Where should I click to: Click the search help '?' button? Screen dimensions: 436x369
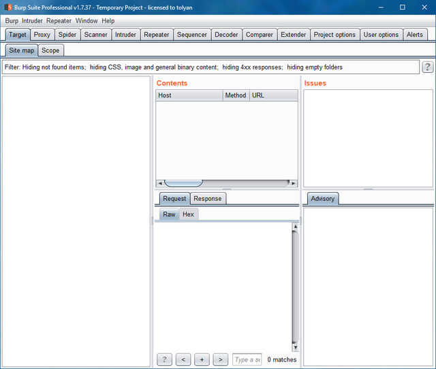(164, 359)
